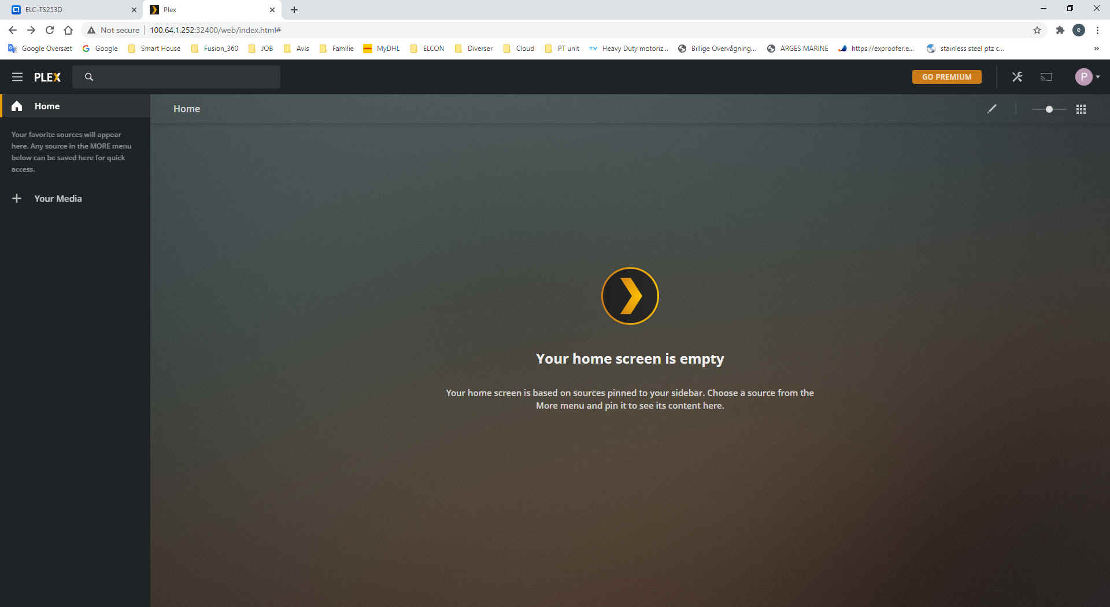This screenshot has height=607, width=1110.
Task: Open a new browser tab
Action: point(294,10)
